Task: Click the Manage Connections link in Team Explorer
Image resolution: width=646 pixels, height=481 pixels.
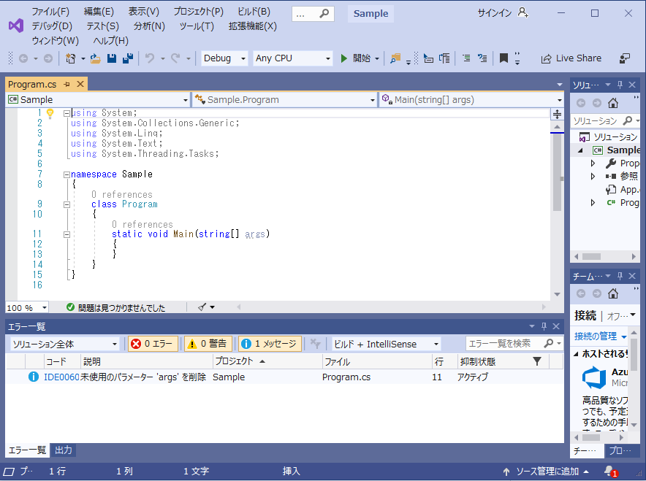Action: pos(596,336)
